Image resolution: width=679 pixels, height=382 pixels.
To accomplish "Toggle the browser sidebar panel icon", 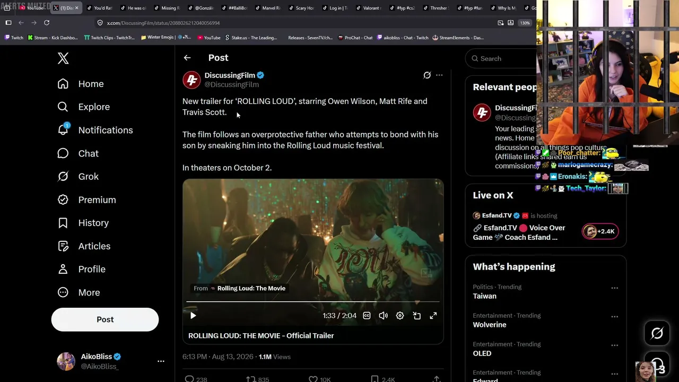I will point(8,23).
